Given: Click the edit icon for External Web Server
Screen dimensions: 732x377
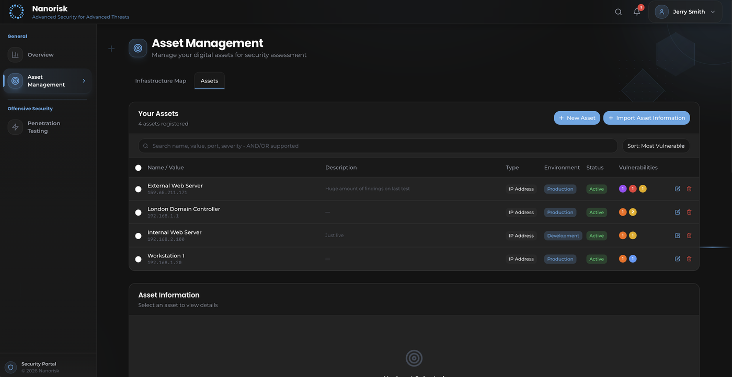Looking at the screenshot, I should [676, 187].
